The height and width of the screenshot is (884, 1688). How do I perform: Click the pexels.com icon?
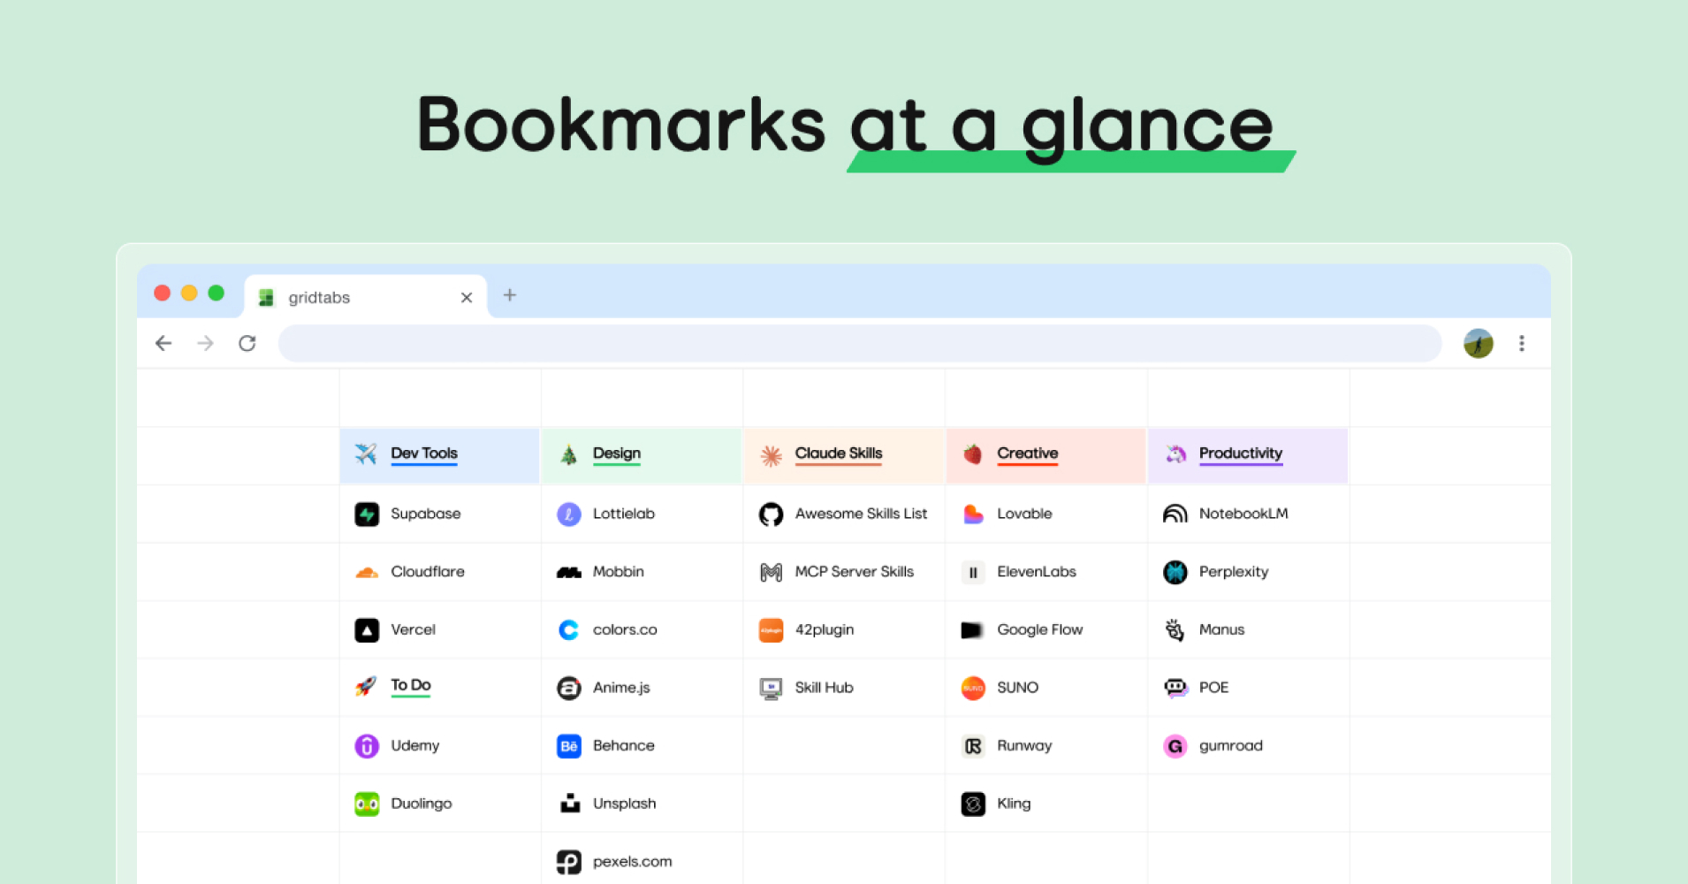569,862
